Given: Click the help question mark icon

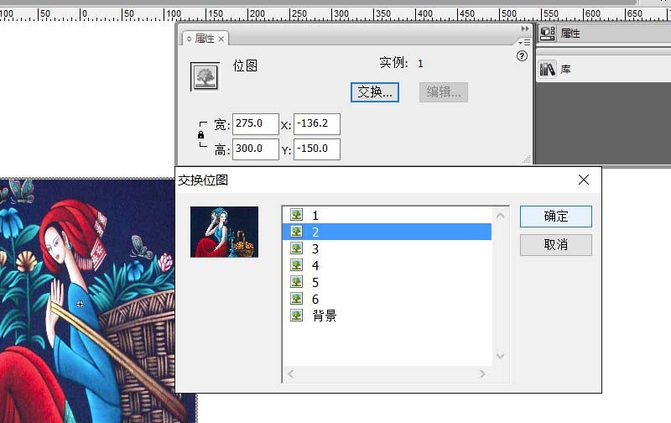Looking at the screenshot, I should (522, 56).
